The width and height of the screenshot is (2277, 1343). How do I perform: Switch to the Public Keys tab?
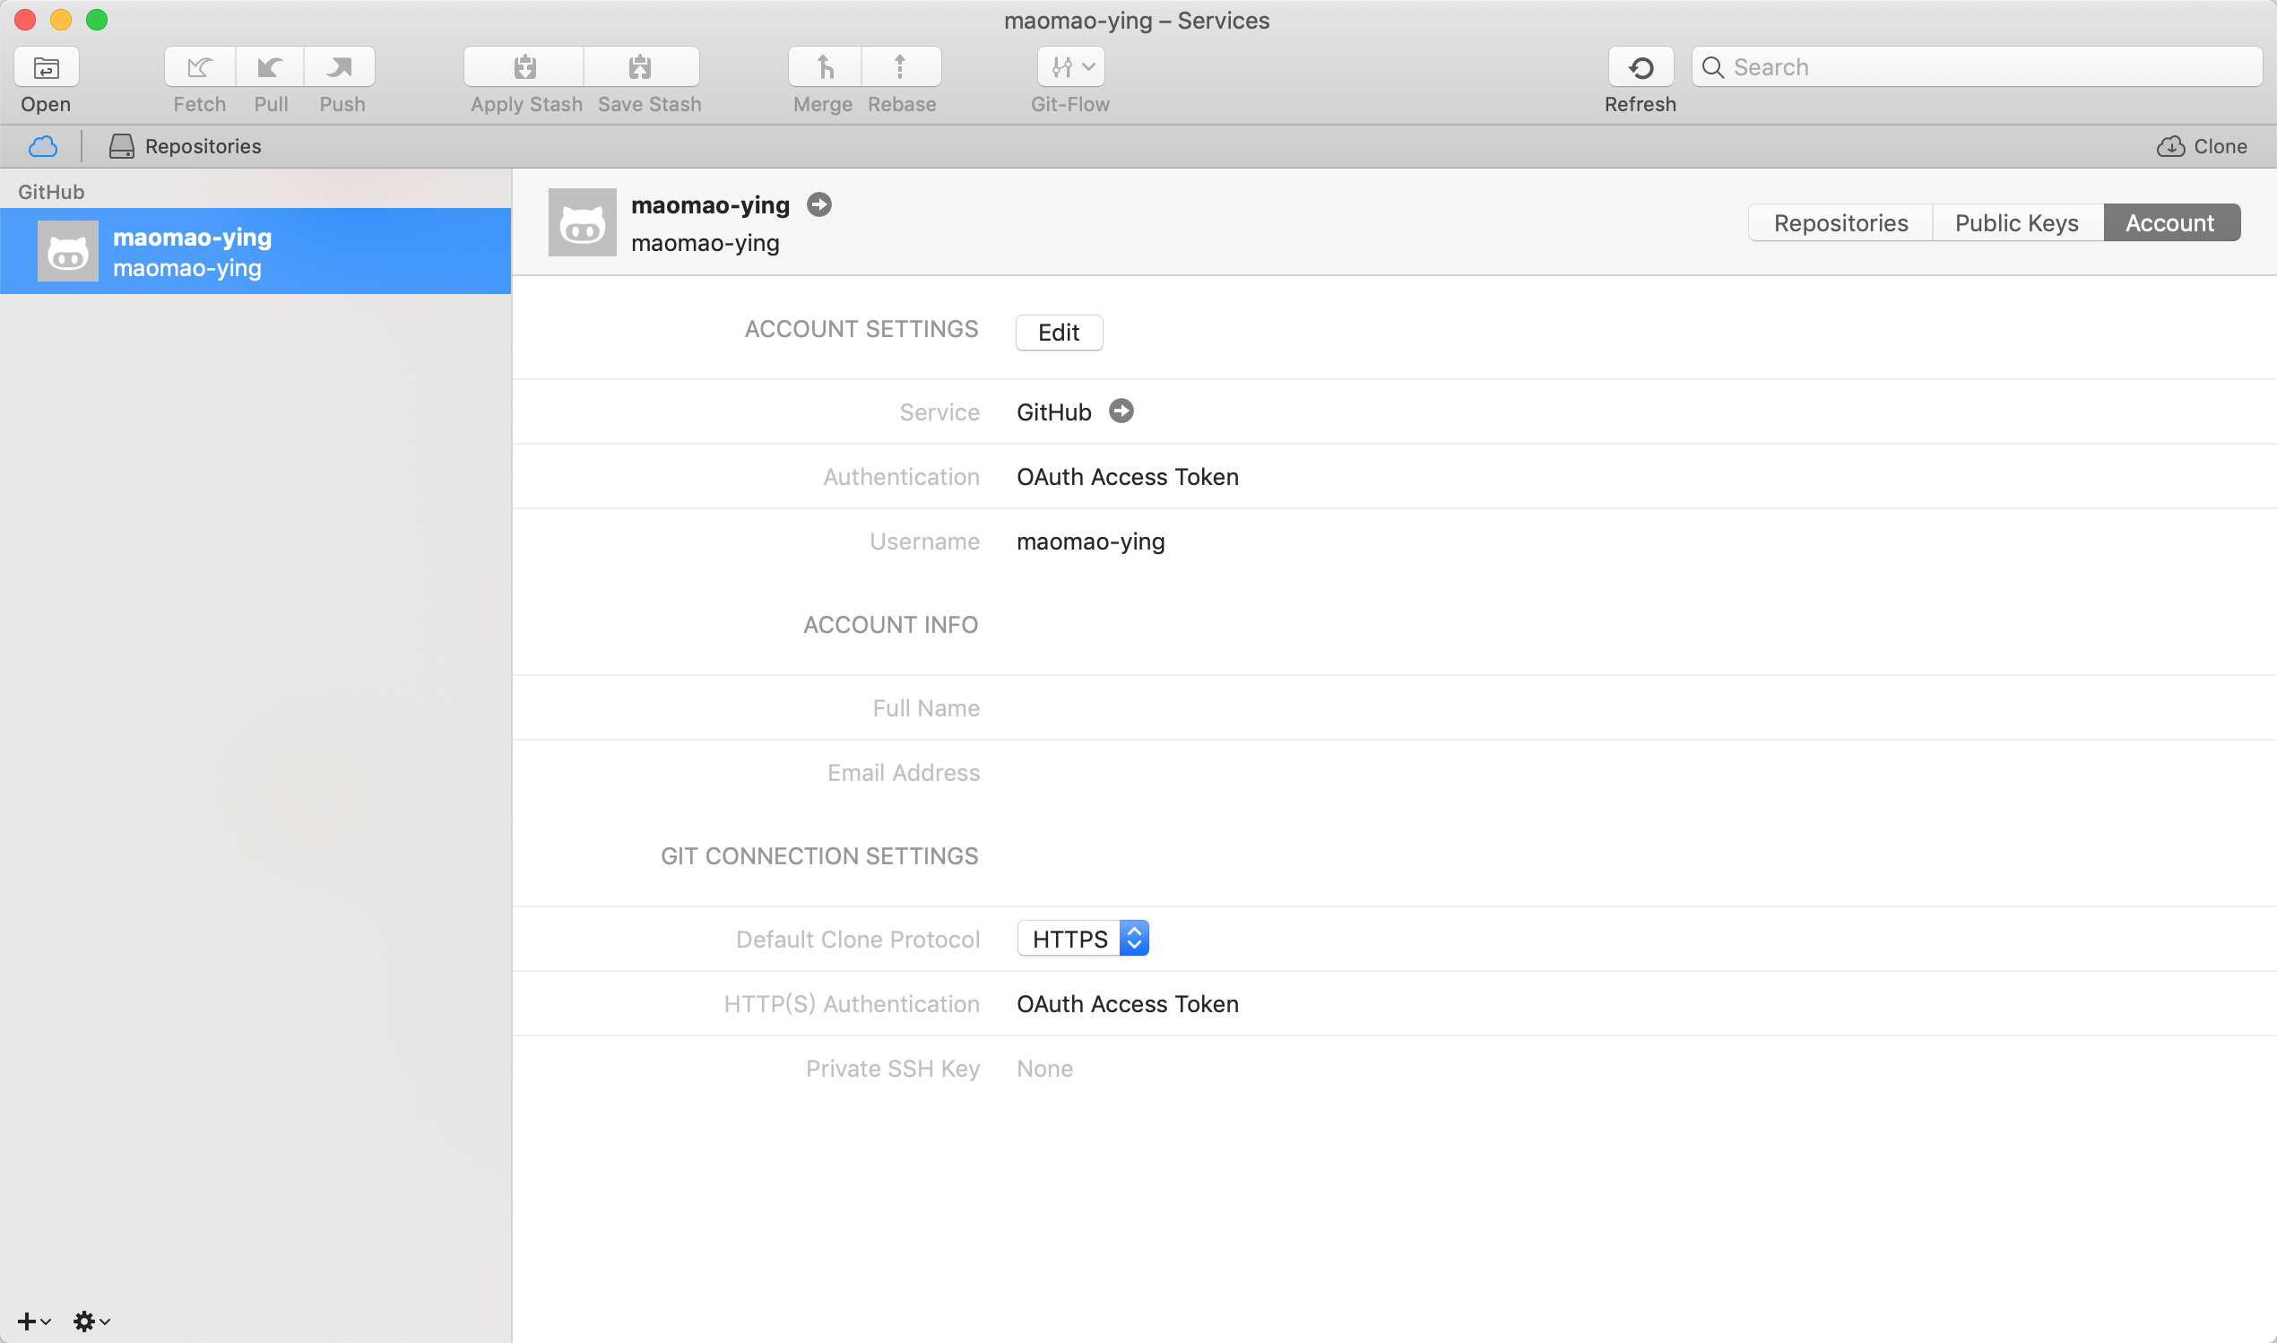click(x=2016, y=222)
